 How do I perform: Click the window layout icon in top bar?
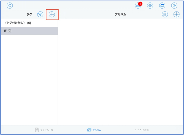(162, 5)
